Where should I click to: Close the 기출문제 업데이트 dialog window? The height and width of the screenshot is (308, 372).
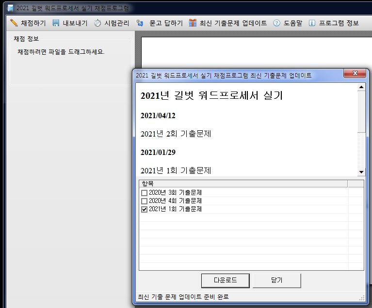pyautogui.click(x=354, y=74)
